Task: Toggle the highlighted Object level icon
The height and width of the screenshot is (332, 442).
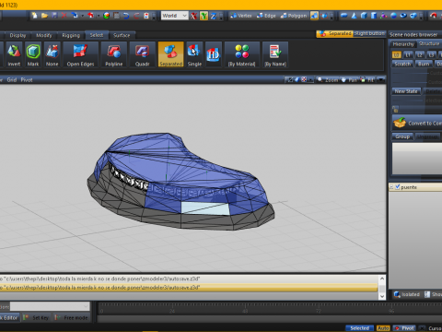Action: pos(314,16)
